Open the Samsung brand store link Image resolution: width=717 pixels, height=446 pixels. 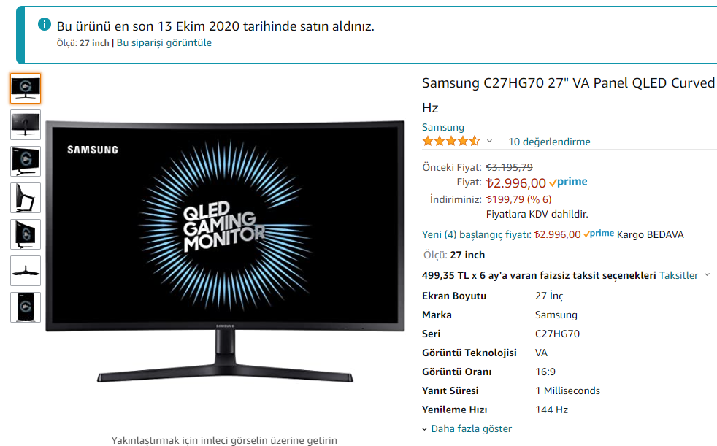click(x=443, y=127)
